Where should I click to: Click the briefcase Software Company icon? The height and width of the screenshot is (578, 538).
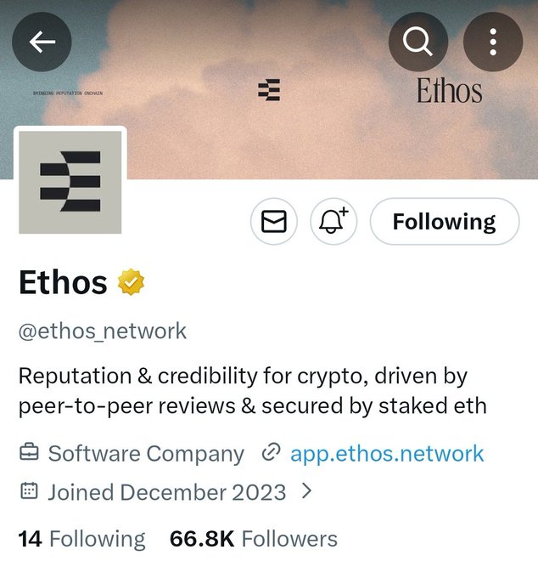[29, 452]
